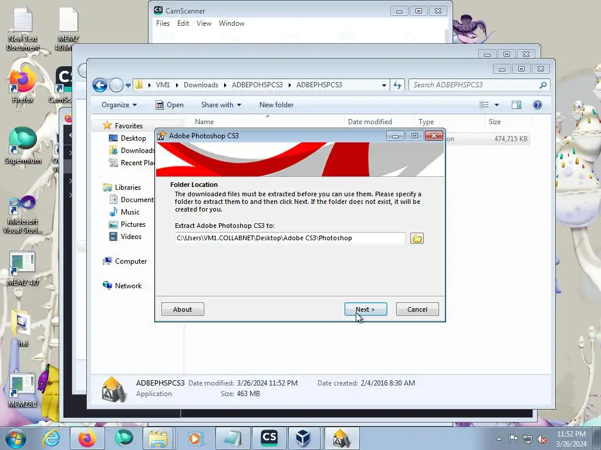Open Windows Media Player from the taskbar

[195, 438]
